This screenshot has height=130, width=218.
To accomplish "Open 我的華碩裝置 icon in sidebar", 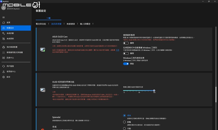I will click(3, 47).
